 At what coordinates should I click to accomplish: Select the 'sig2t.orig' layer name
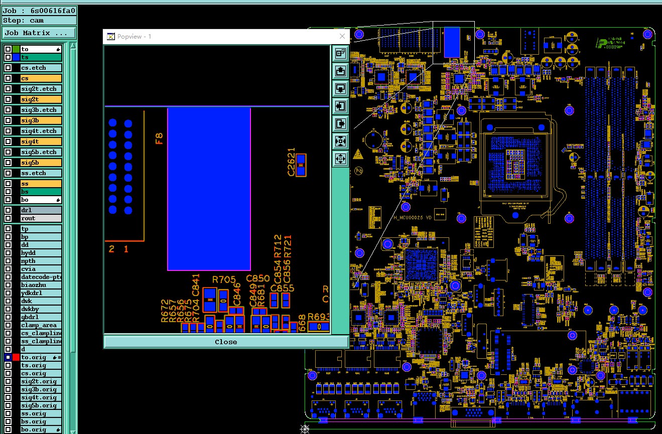coord(41,381)
